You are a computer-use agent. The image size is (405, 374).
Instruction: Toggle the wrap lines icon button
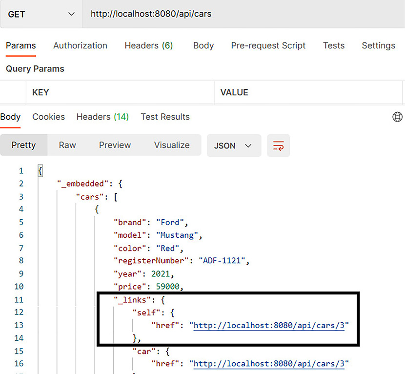point(278,145)
